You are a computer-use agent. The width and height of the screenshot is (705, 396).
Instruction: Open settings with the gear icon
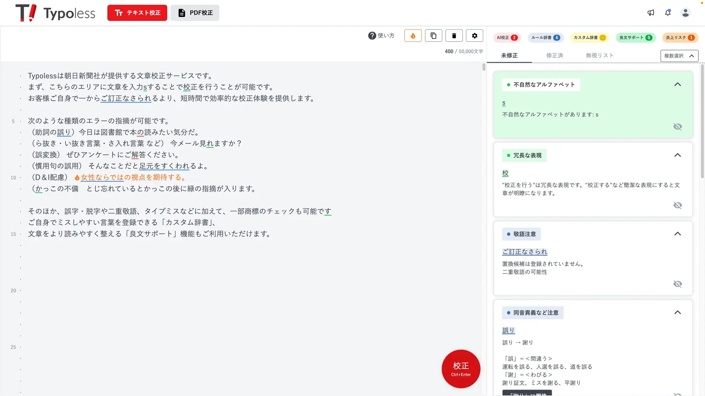coord(474,36)
